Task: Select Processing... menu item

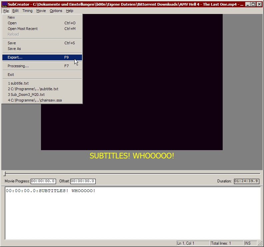Action: [x=42, y=66]
